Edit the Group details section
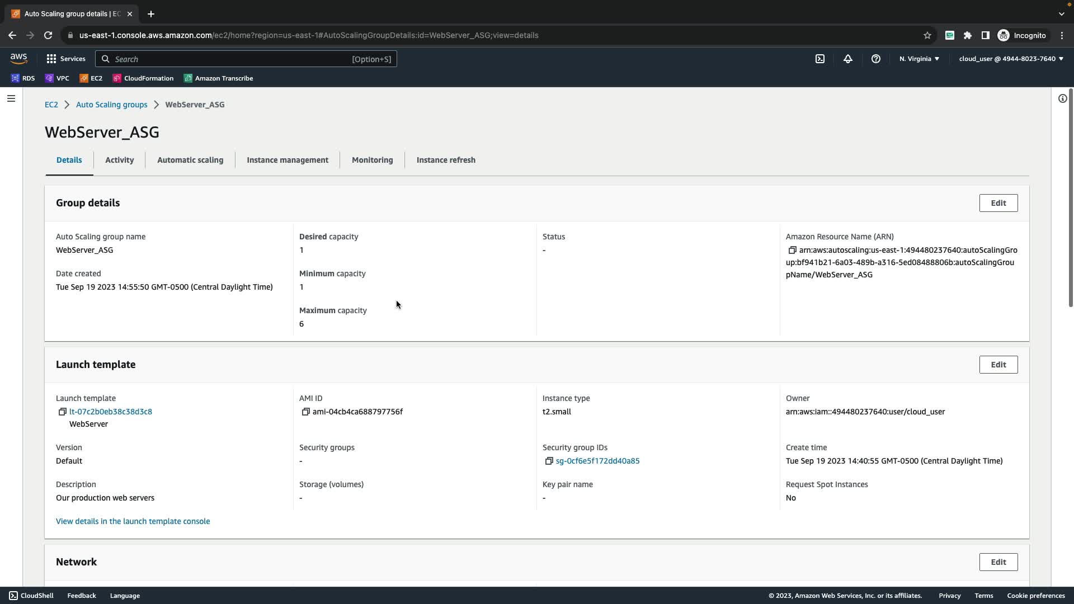1074x604 pixels. pyautogui.click(x=998, y=203)
